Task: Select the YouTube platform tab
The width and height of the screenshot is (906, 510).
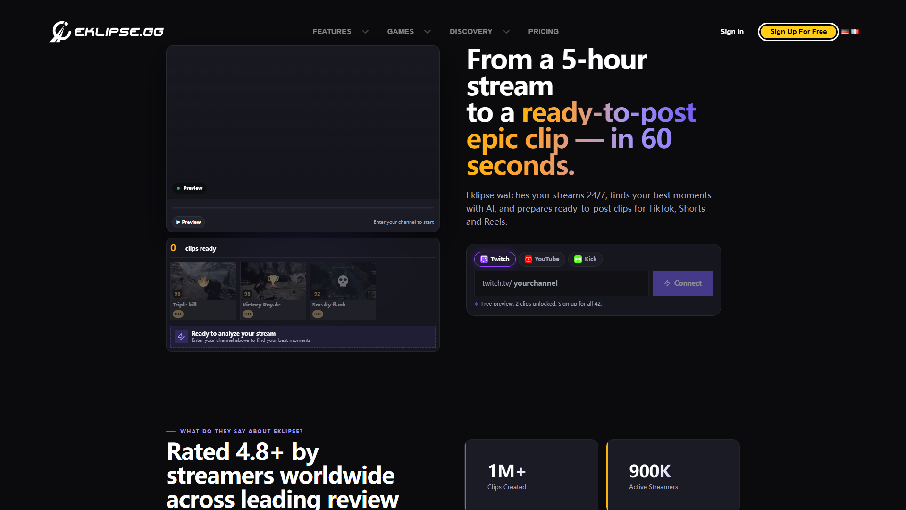Action: tap(542, 259)
